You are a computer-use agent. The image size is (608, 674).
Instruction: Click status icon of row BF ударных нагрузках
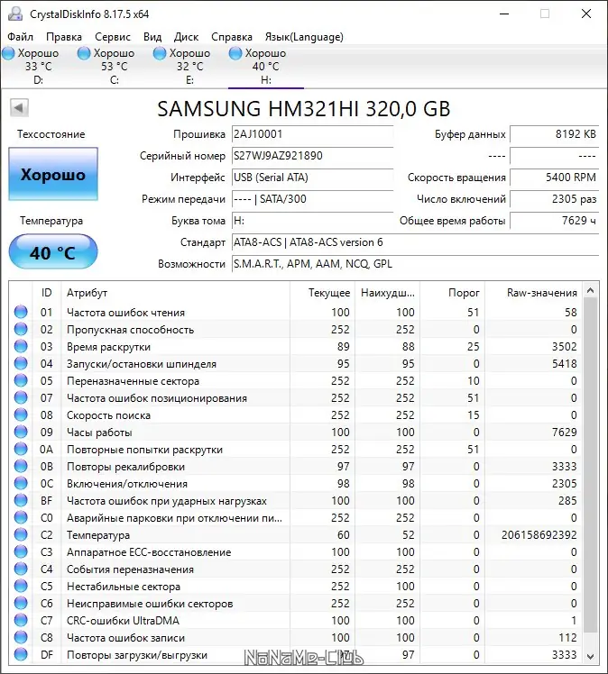[21, 500]
